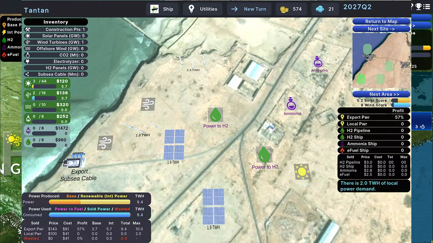
Task: Select the Export Subsea Cable station
Action: coord(74,162)
